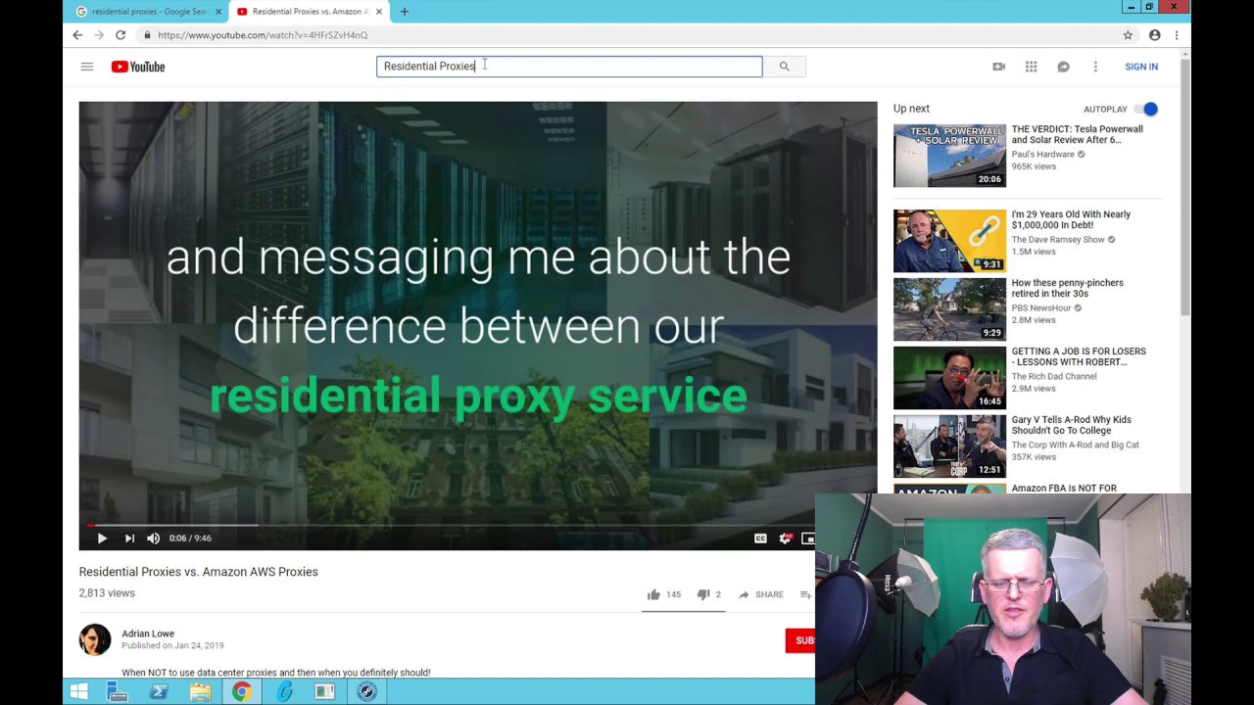Open the video player settings gear
Image resolution: width=1254 pixels, height=705 pixels.
pos(785,539)
